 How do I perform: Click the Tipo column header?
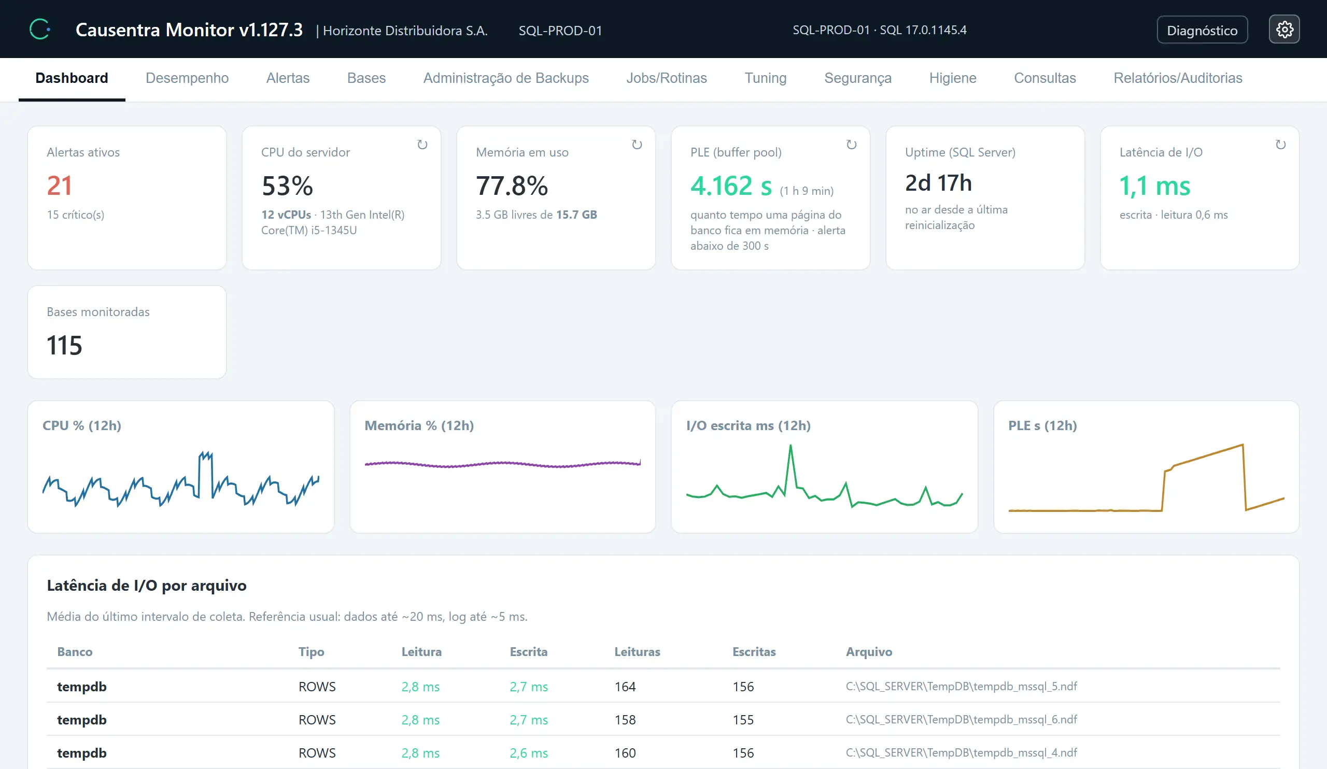point(311,651)
